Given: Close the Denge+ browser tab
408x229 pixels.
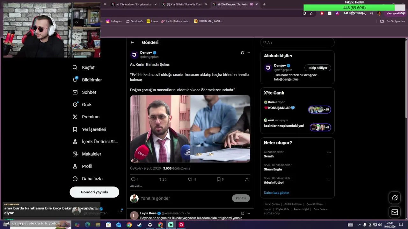Looking at the screenshot, I should pos(257,4).
